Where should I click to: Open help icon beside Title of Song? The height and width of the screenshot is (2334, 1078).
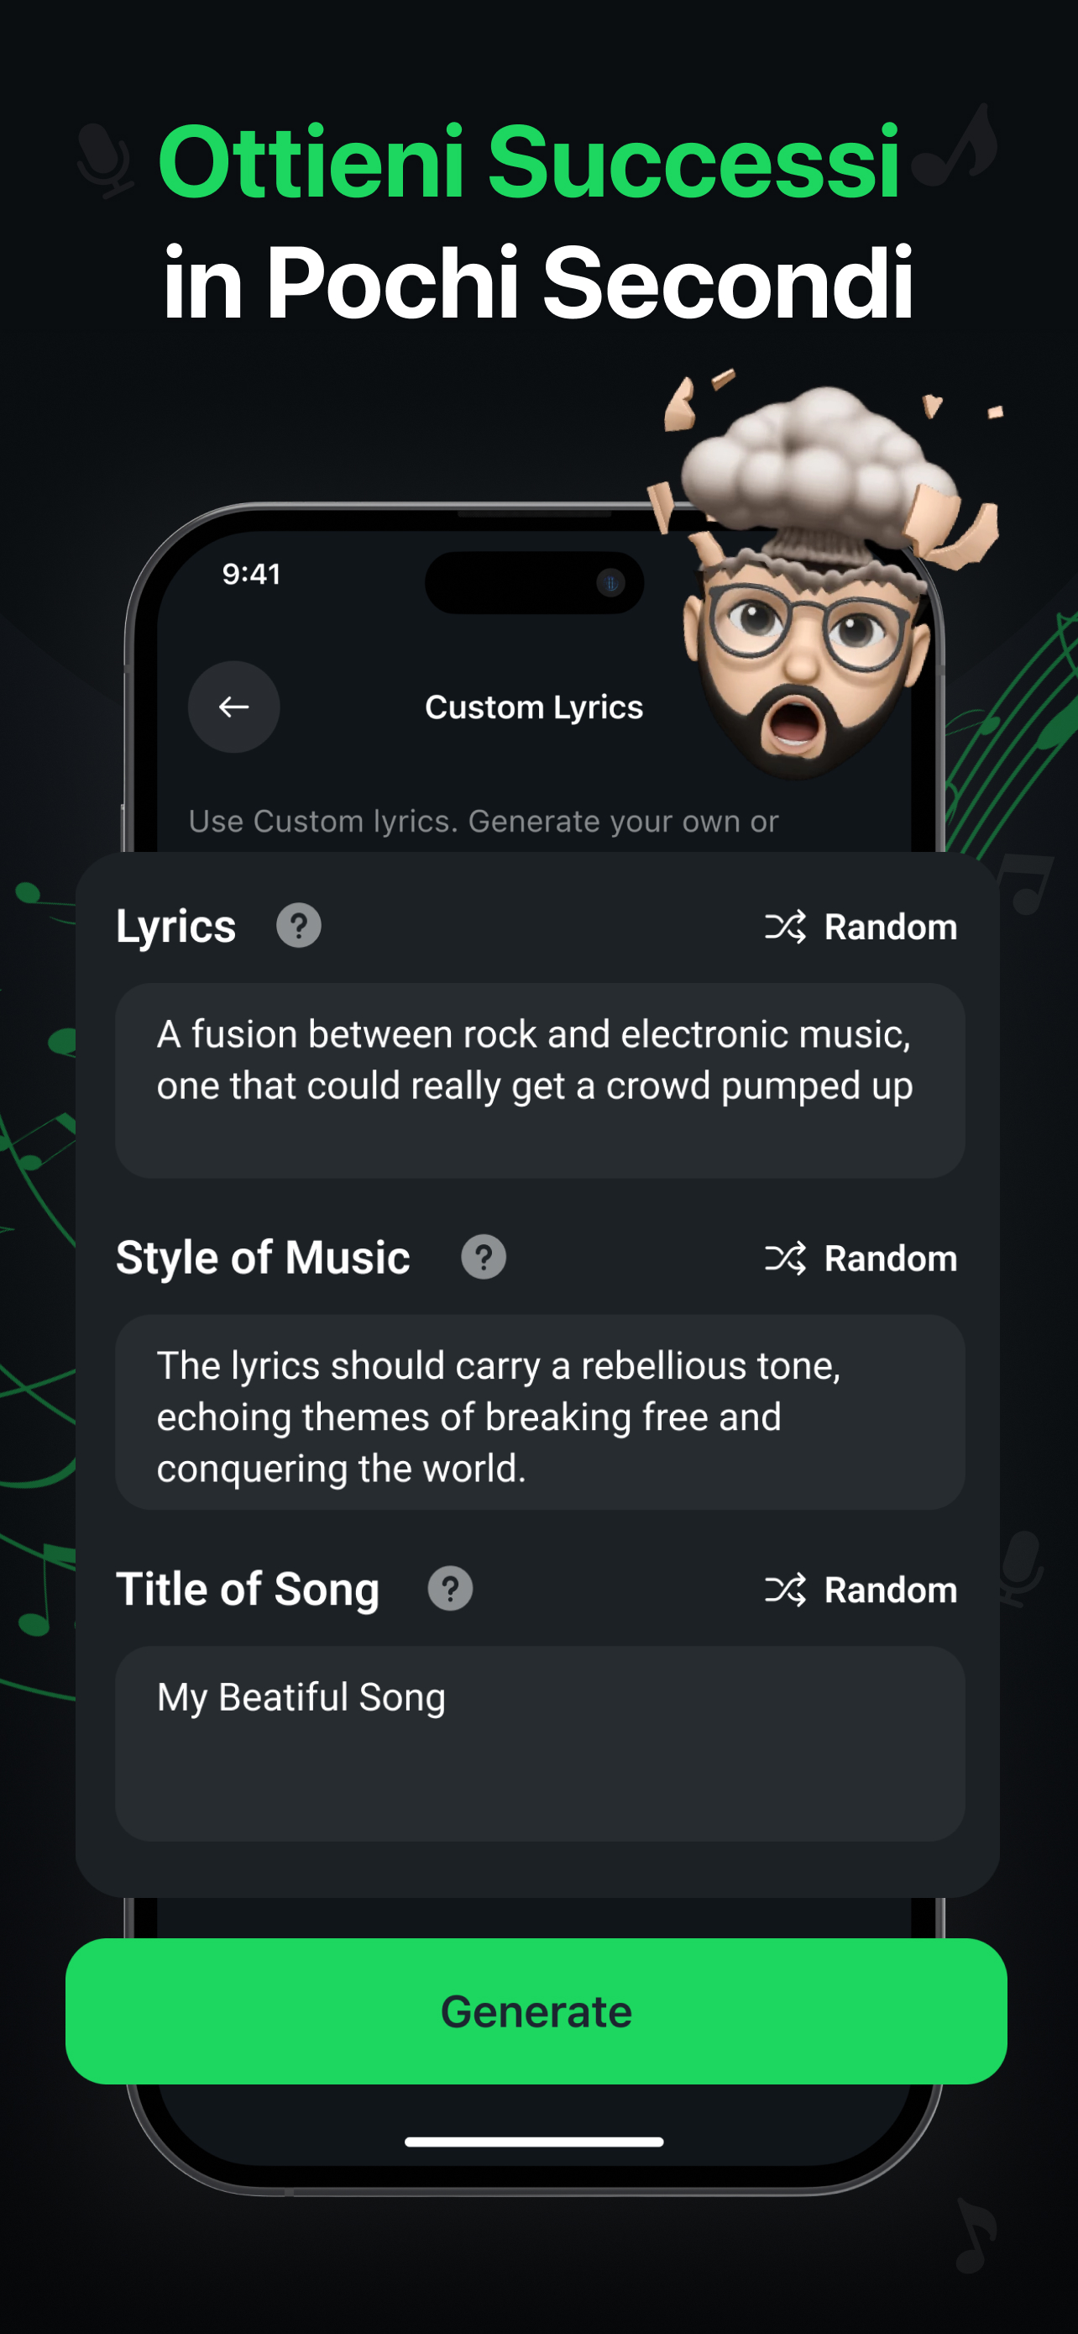click(450, 1590)
